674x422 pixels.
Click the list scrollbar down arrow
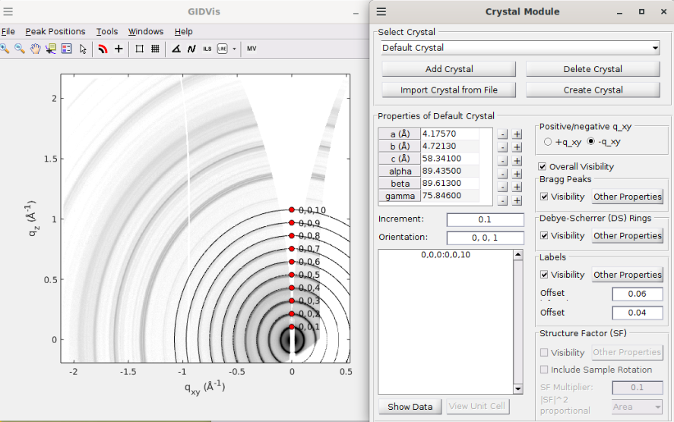coord(518,389)
